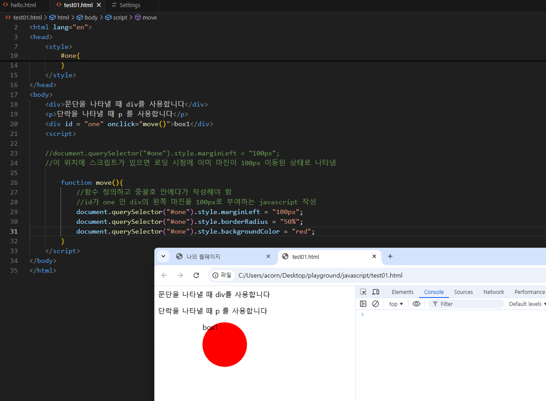Click the function move() code text
Image resolution: width=546 pixels, height=401 pixels.
(x=92, y=183)
